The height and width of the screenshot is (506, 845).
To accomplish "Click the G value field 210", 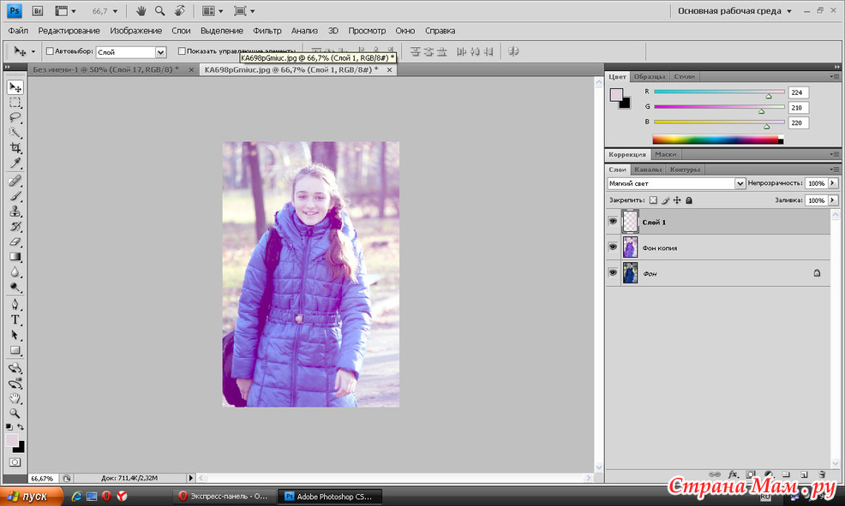I will coord(798,108).
